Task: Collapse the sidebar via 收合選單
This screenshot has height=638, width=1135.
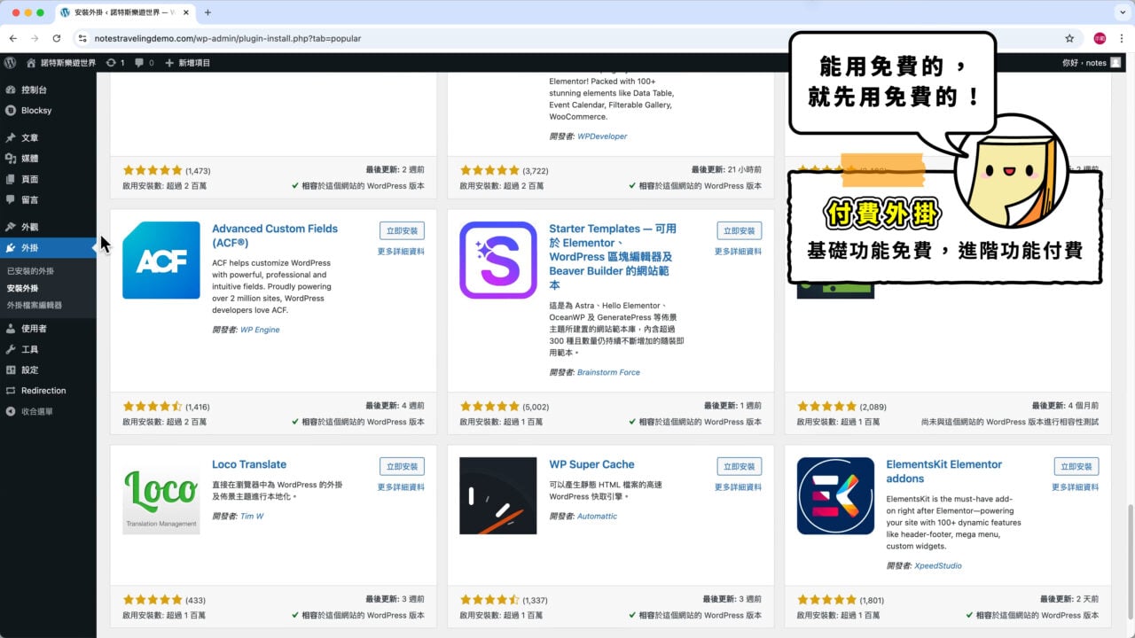Action: [x=39, y=411]
